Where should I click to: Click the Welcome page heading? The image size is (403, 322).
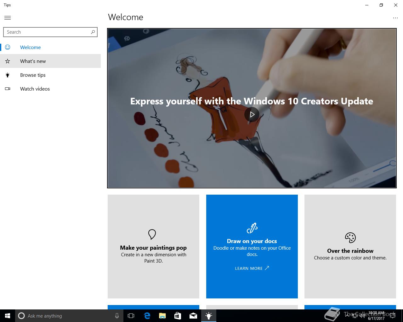coord(126,17)
